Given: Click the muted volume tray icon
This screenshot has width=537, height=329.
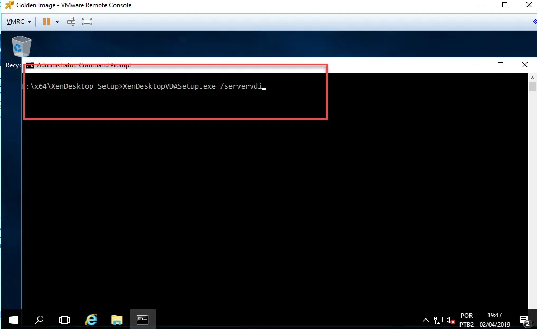Looking at the screenshot, I should tap(450, 320).
